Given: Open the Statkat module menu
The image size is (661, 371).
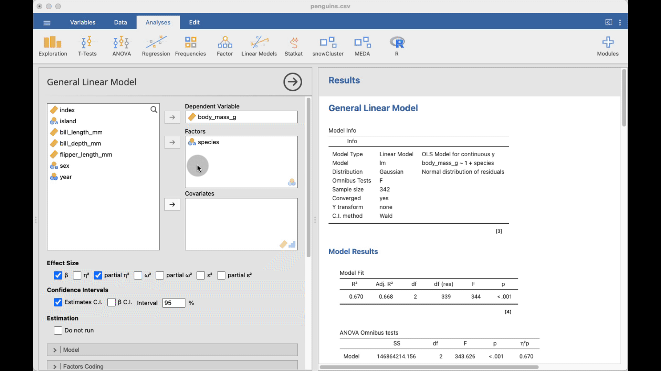Looking at the screenshot, I should [x=294, y=46].
